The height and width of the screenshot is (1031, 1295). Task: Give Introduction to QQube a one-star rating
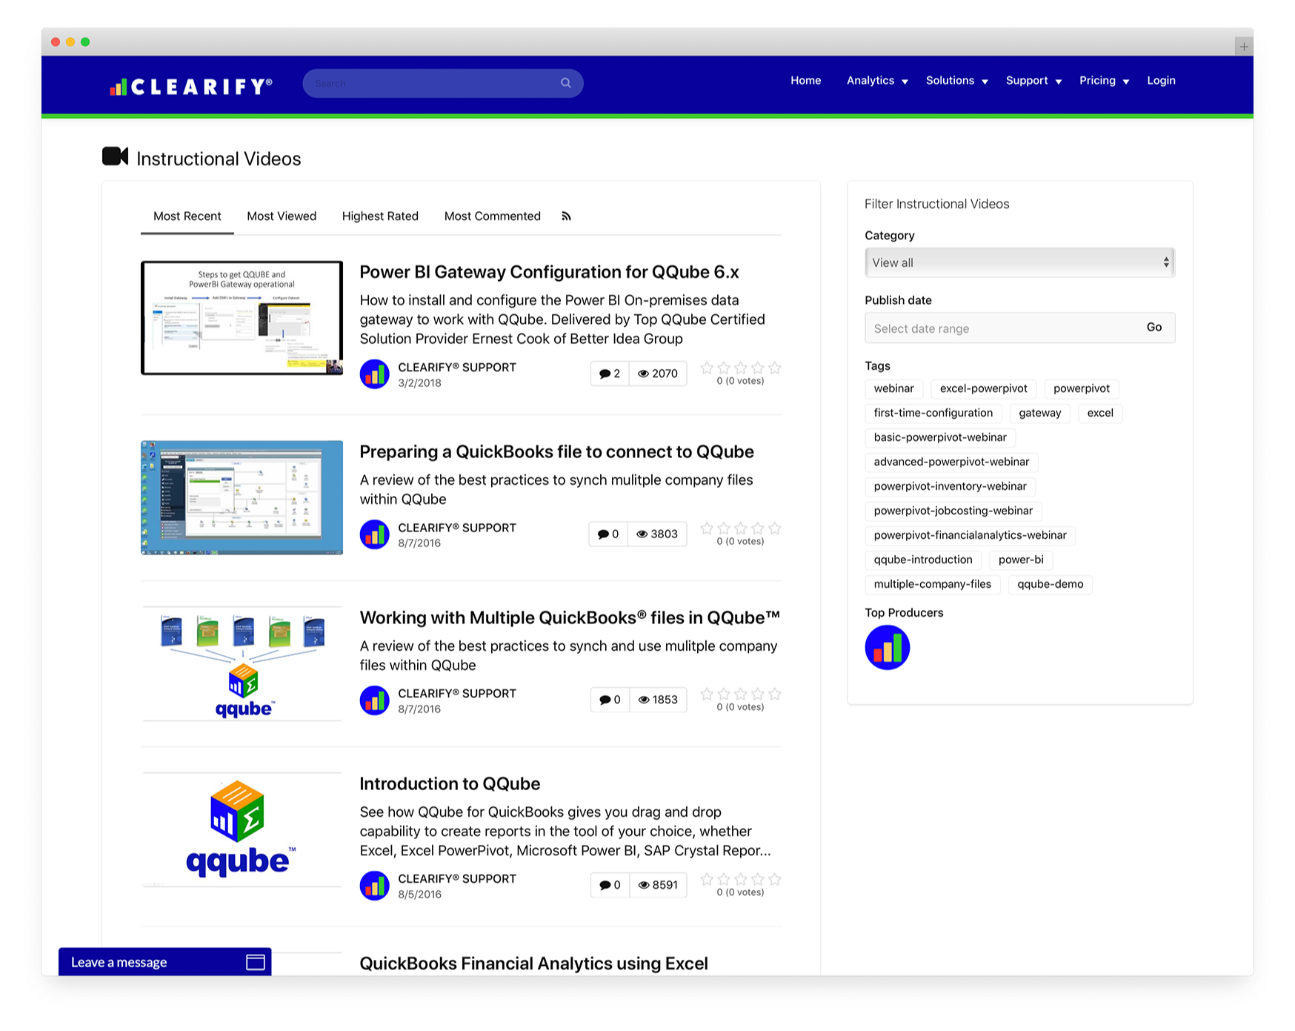point(707,879)
